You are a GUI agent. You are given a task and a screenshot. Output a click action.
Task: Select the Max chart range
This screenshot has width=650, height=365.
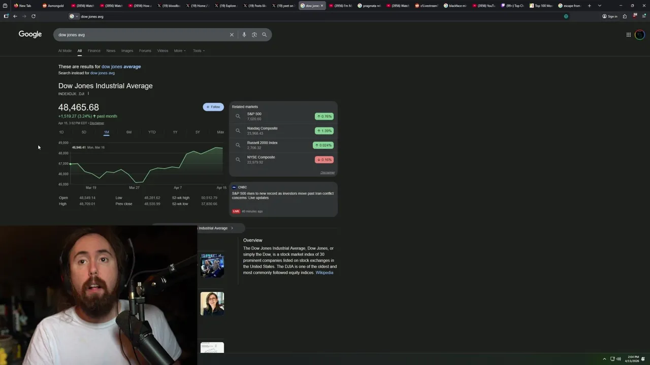(220, 132)
